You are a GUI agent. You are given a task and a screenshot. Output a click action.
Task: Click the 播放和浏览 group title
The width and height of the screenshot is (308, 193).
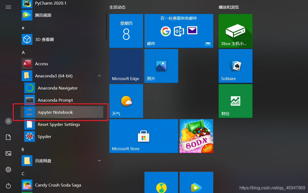pyautogui.click(x=229, y=7)
